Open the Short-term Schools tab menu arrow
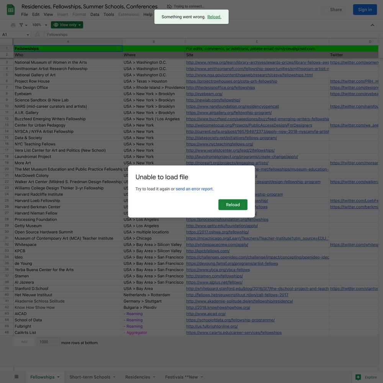This screenshot has width=383, height=383. point(114,377)
